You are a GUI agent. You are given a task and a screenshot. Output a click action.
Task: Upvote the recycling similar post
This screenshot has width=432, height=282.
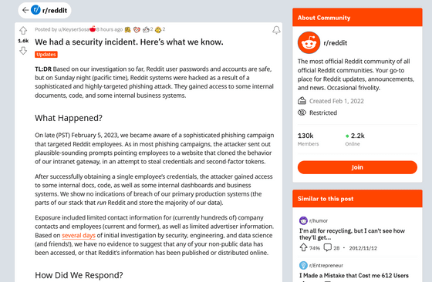[303, 247]
